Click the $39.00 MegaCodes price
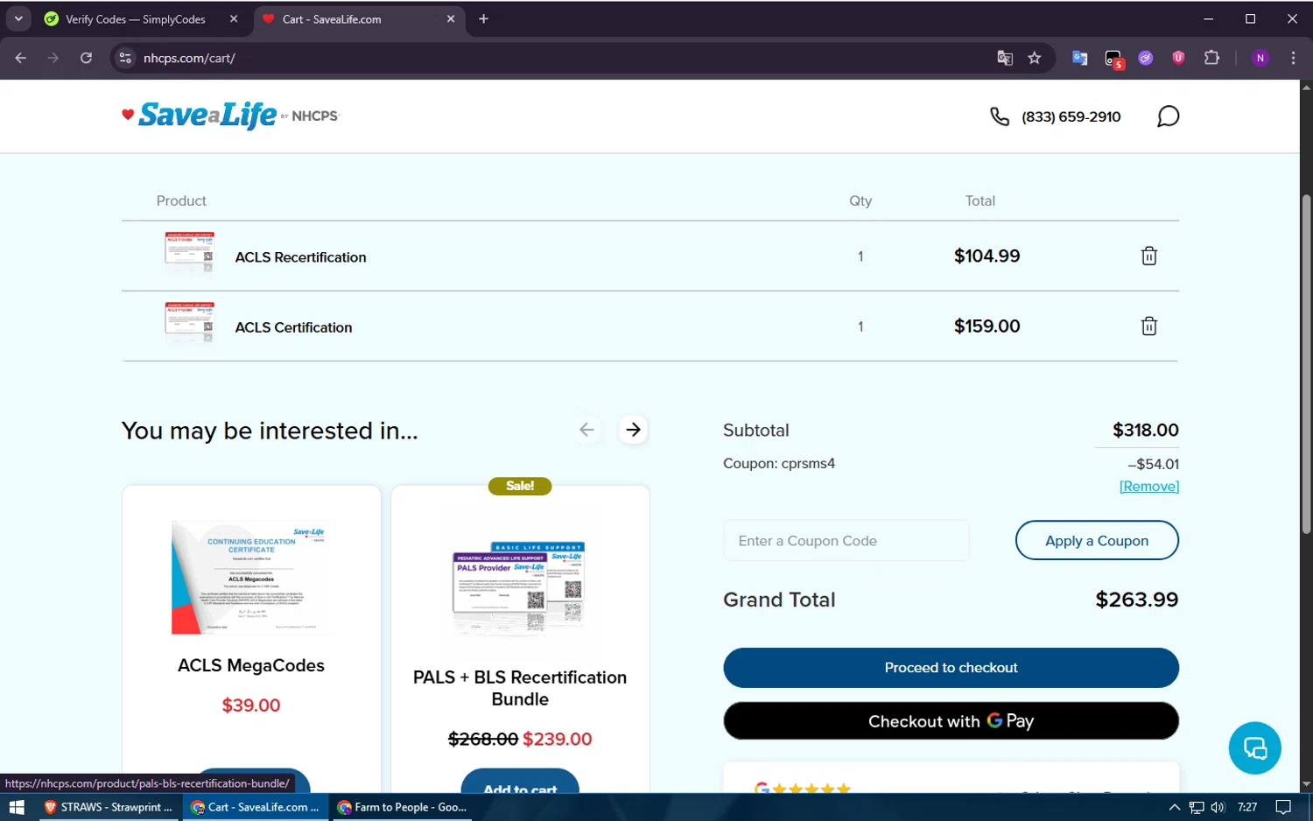Viewport: 1313px width, 821px height. pos(251,705)
